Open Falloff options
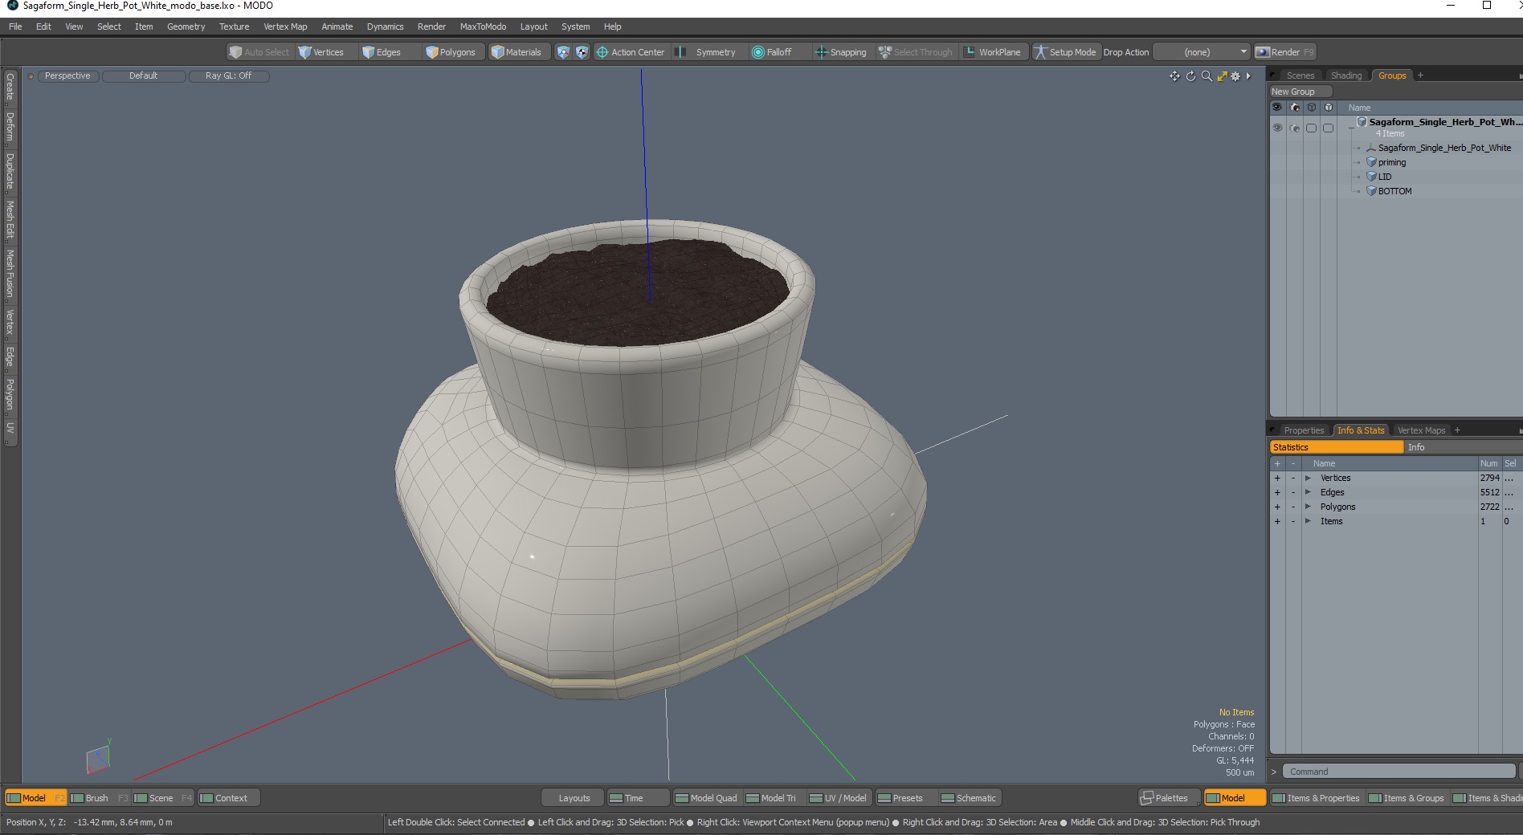The height and width of the screenshot is (835, 1523). pos(773,52)
